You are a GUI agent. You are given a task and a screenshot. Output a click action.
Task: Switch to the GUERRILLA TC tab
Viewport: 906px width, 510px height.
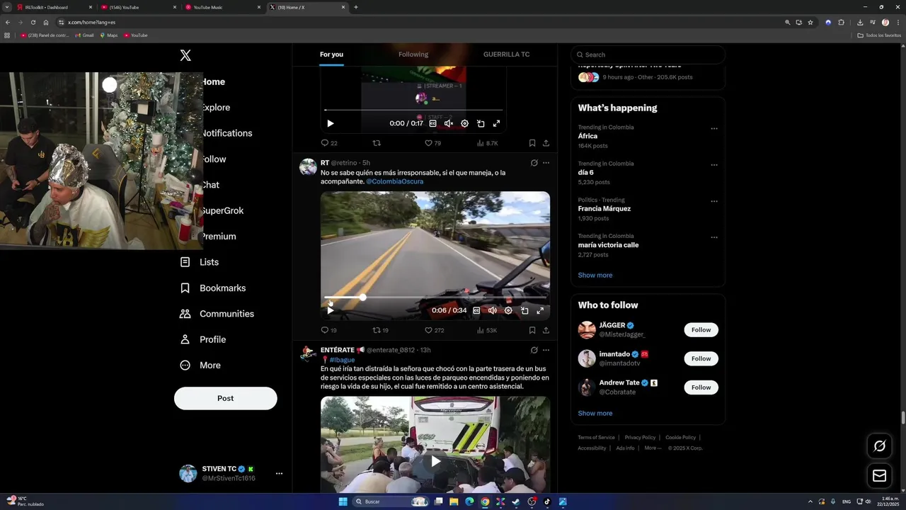507,55
